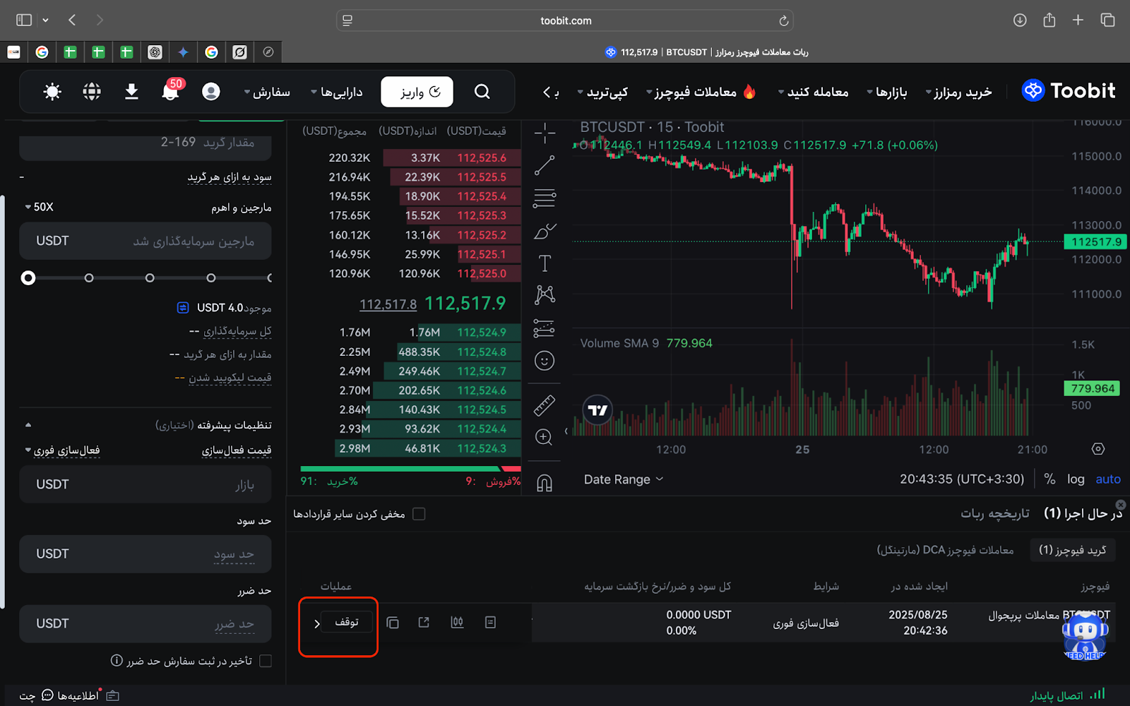Click the واریز deposit button
Image resolution: width=1130 pixels, height=706 pixels.
pyautogui.click(x=417, y=92)
